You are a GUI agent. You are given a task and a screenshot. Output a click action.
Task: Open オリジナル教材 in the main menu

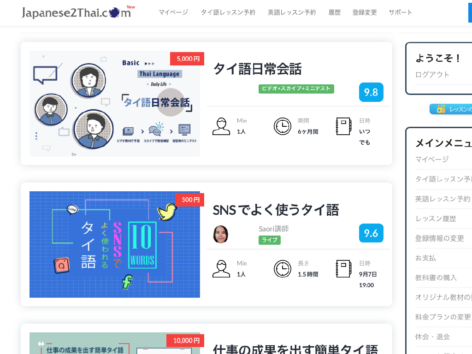click(x=443, y=297)
